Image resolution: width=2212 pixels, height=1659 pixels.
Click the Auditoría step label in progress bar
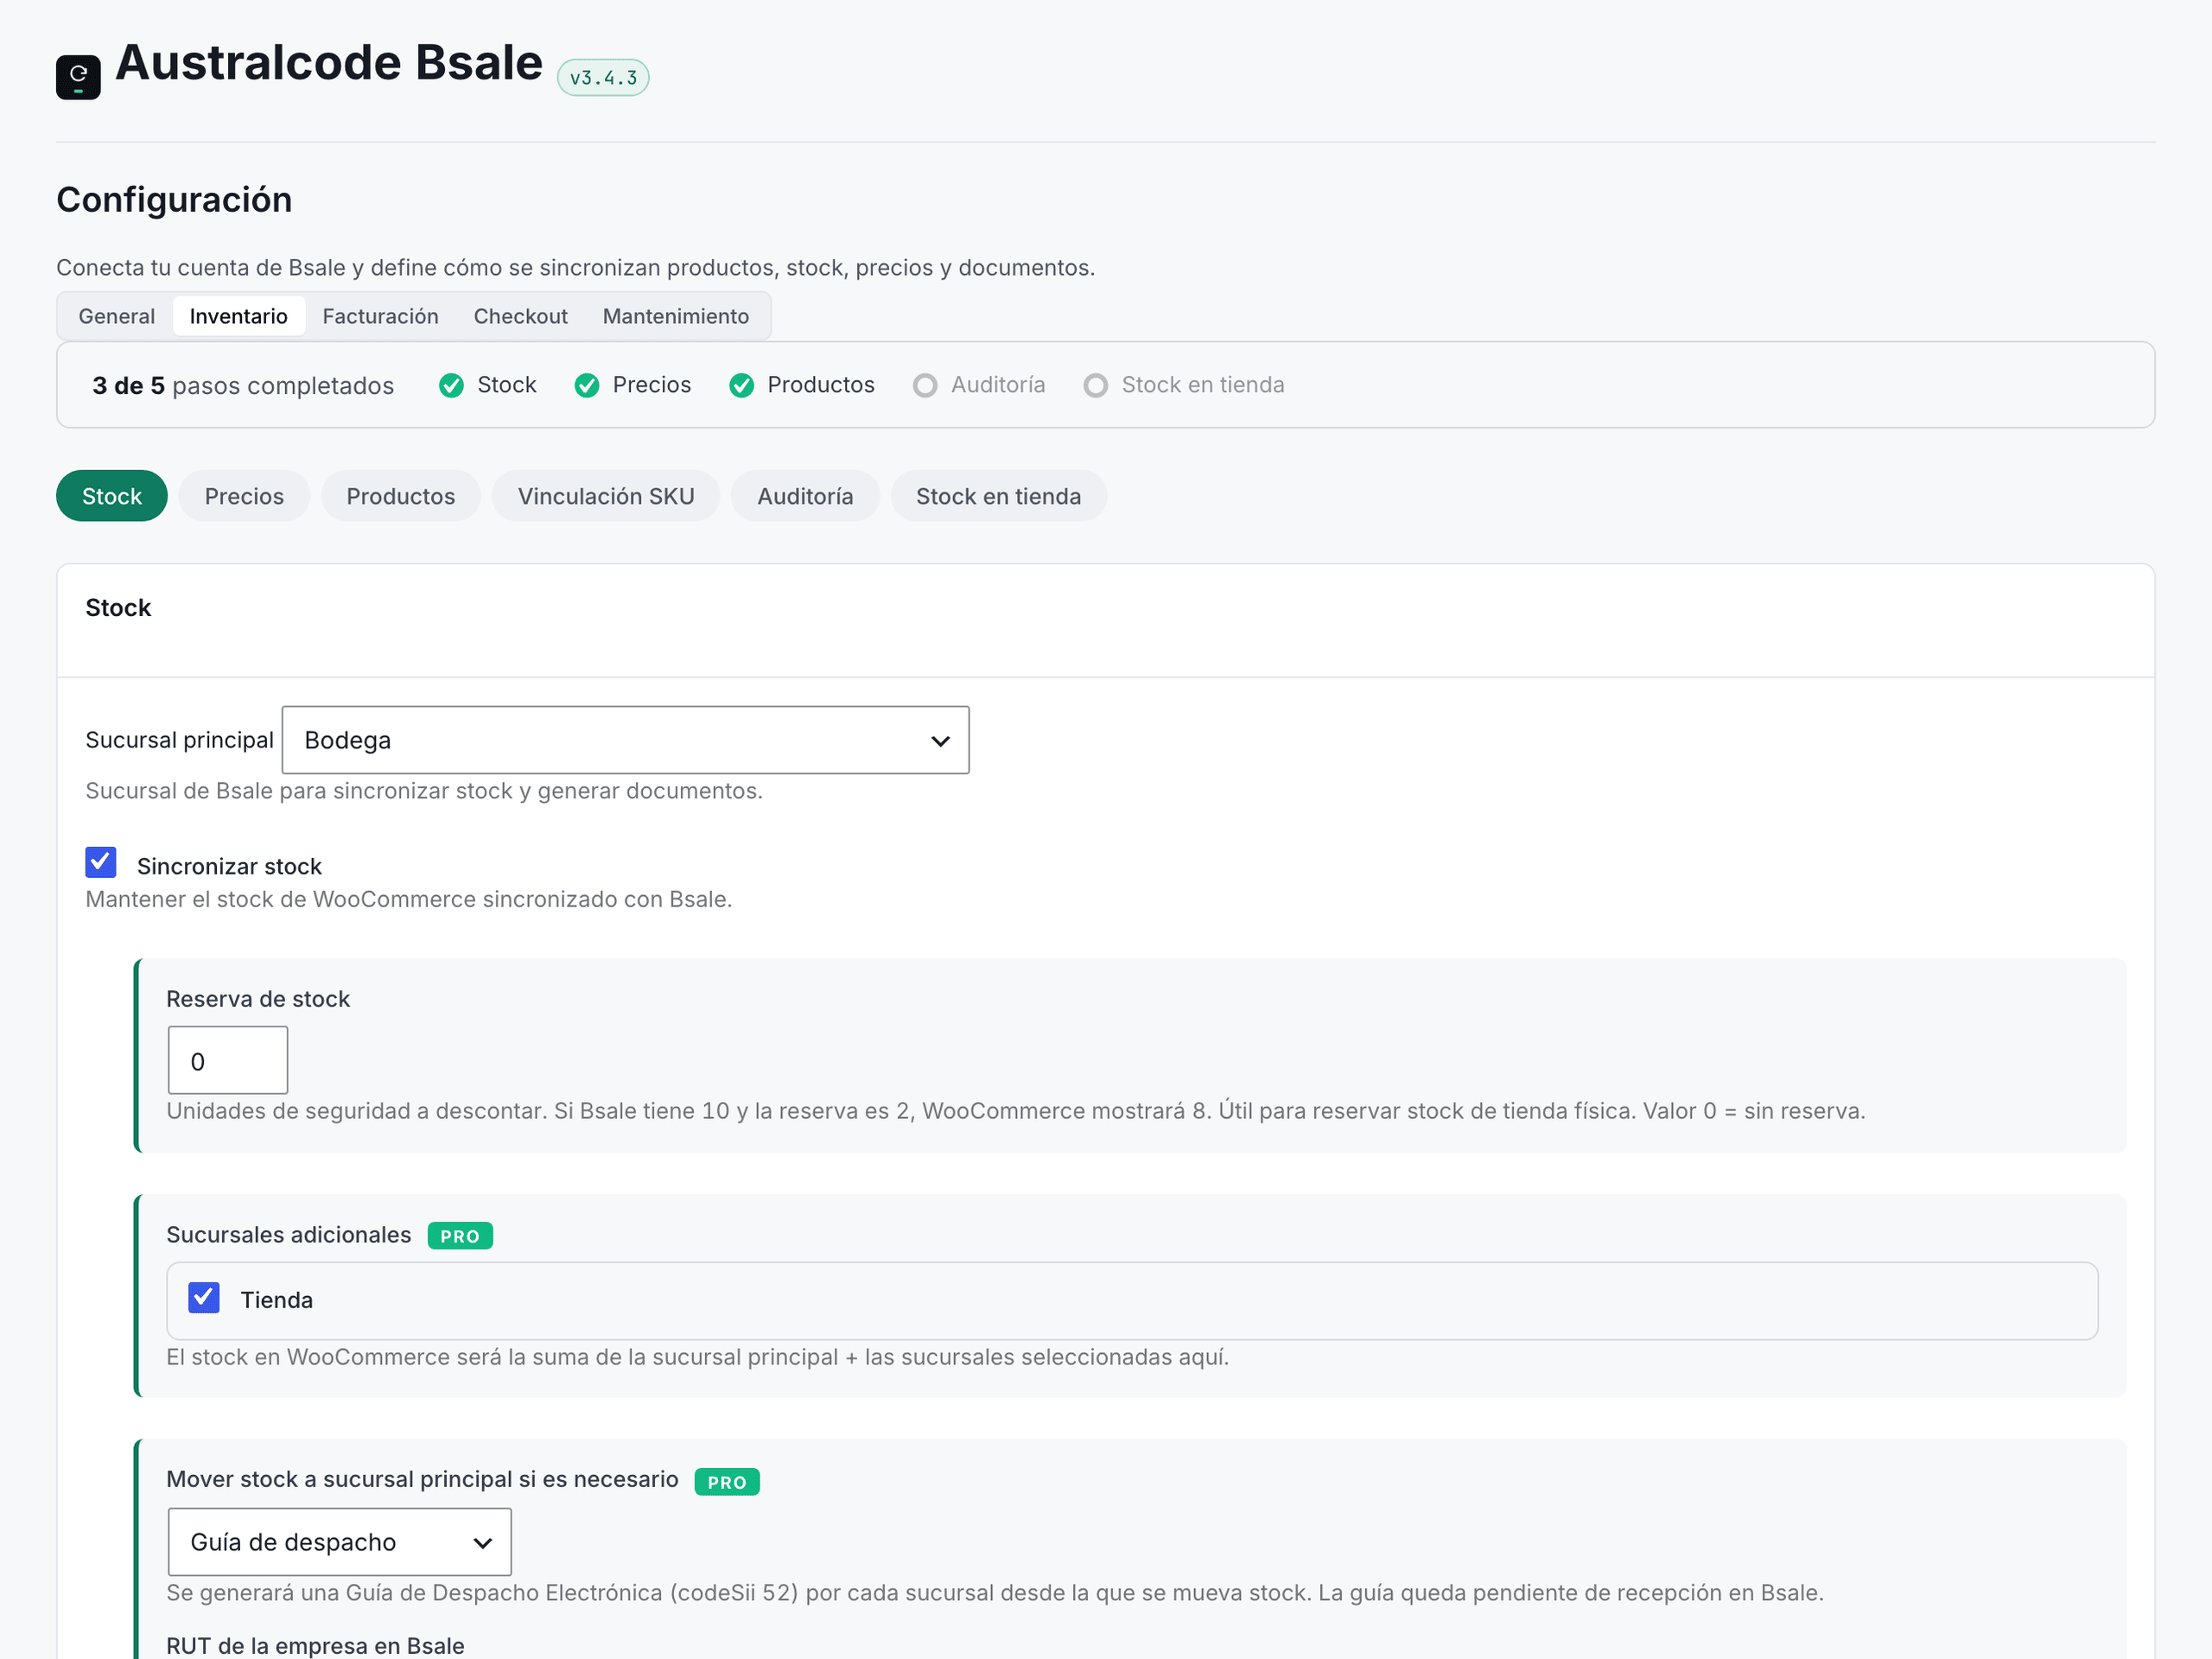tap(998, 385)
